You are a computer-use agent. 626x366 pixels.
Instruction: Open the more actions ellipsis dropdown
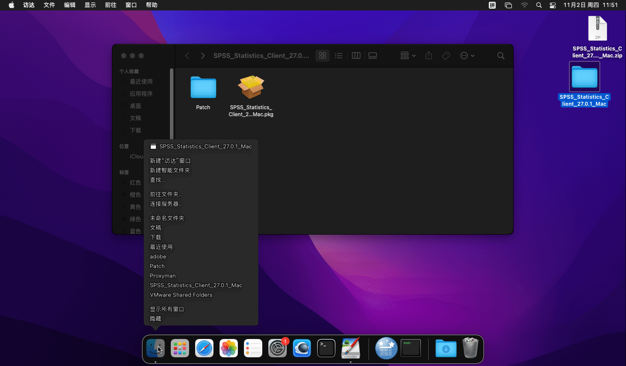(467, 56)
